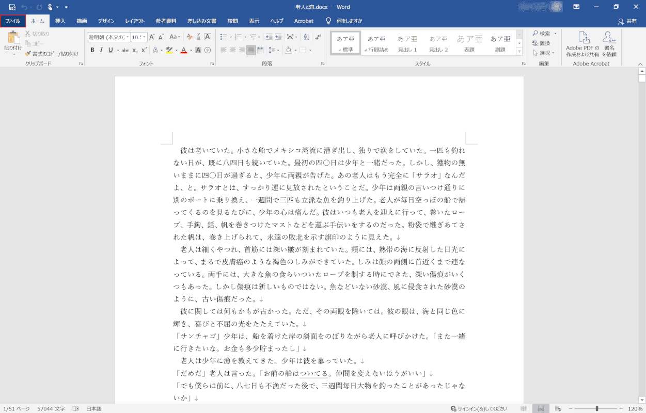
Task: Sort paragraphs with the A-Z sort icon
Action: (307, 37)
